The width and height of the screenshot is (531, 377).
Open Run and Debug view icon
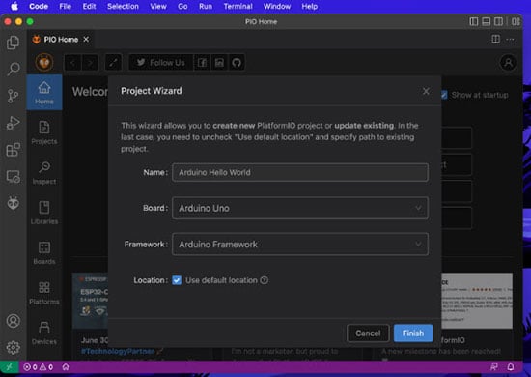tap(13, 123)
